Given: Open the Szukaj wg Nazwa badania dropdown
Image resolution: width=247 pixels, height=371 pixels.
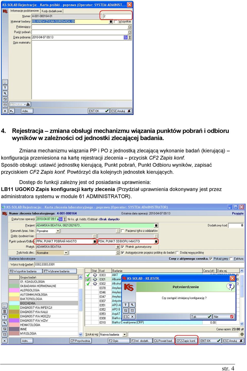Looking at the screenshot, I should [x=125, y=334].
